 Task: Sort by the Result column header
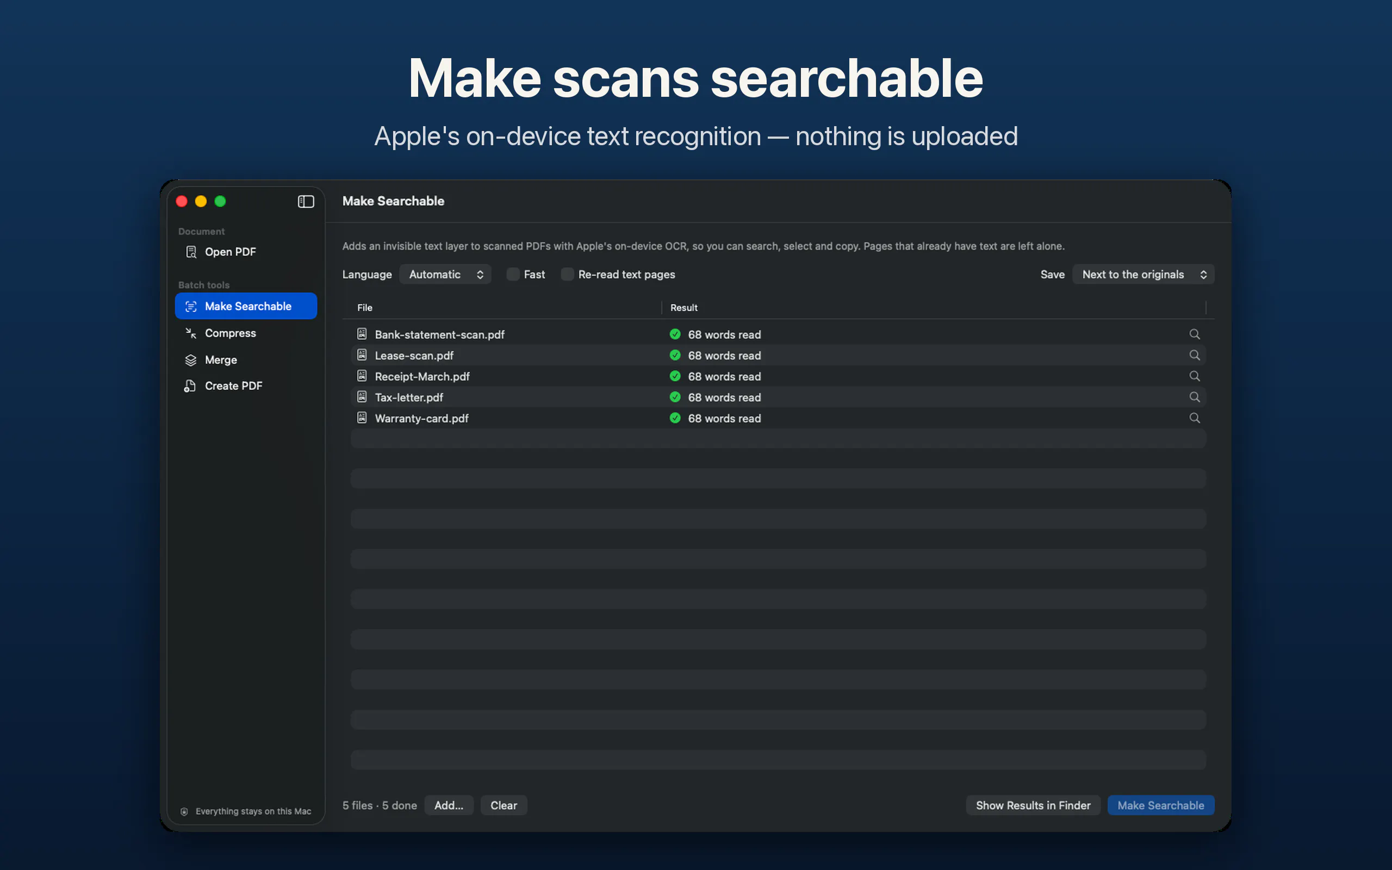coord(684,308)
